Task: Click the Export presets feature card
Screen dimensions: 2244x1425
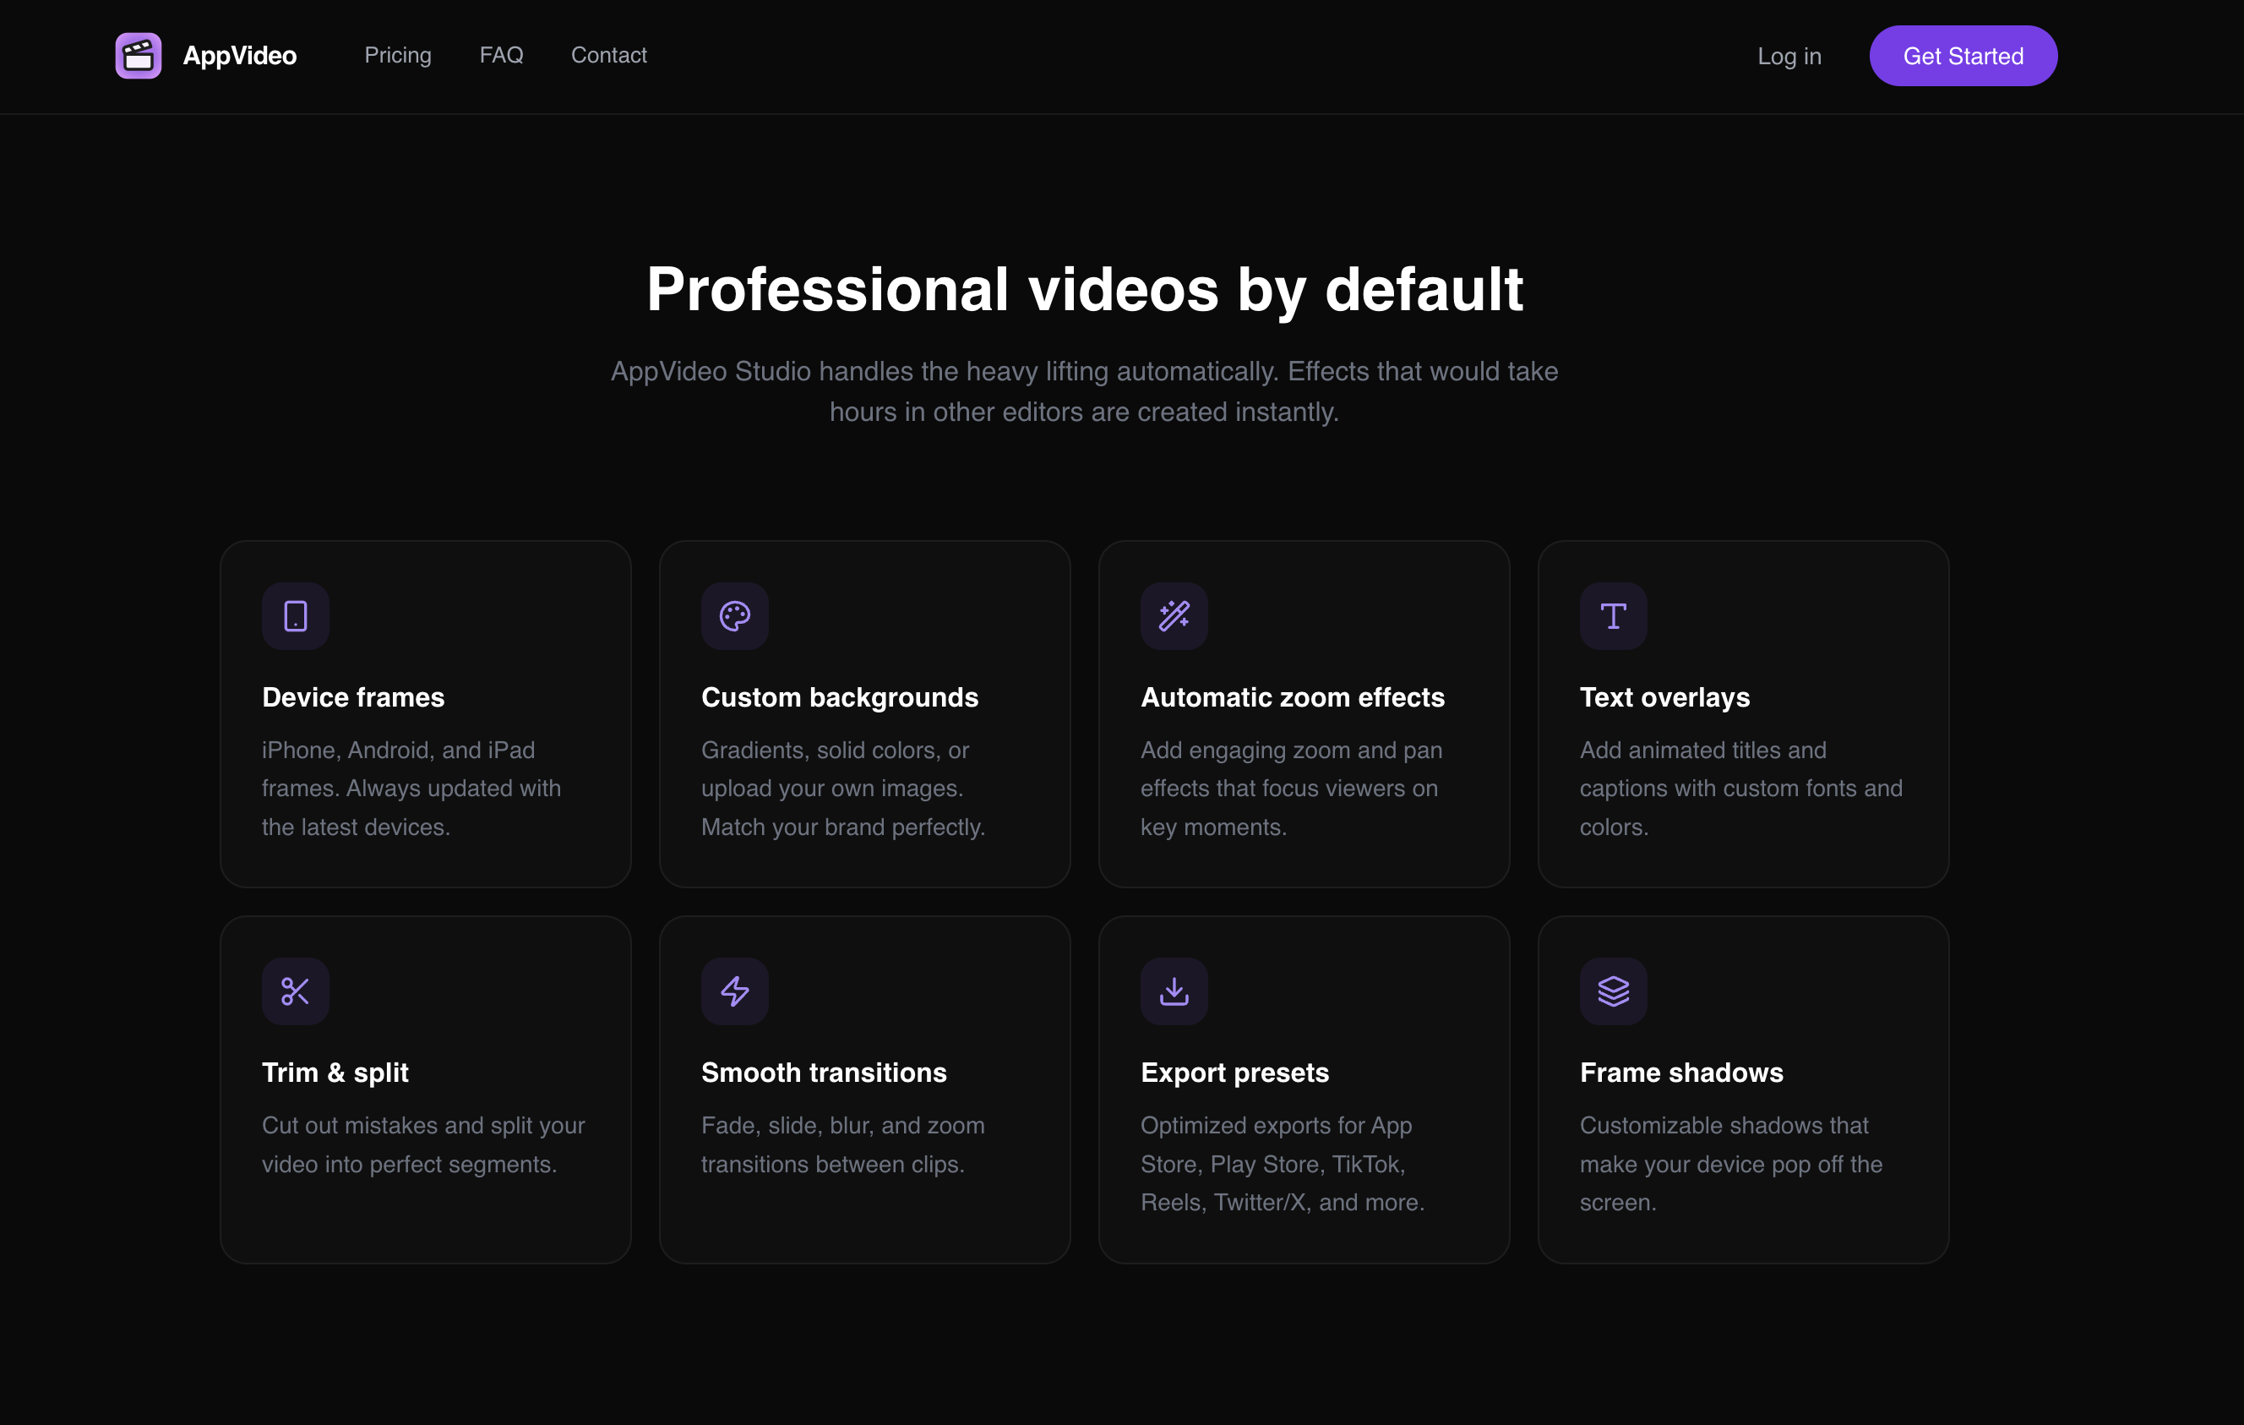Action: tap(1304, 1089)
